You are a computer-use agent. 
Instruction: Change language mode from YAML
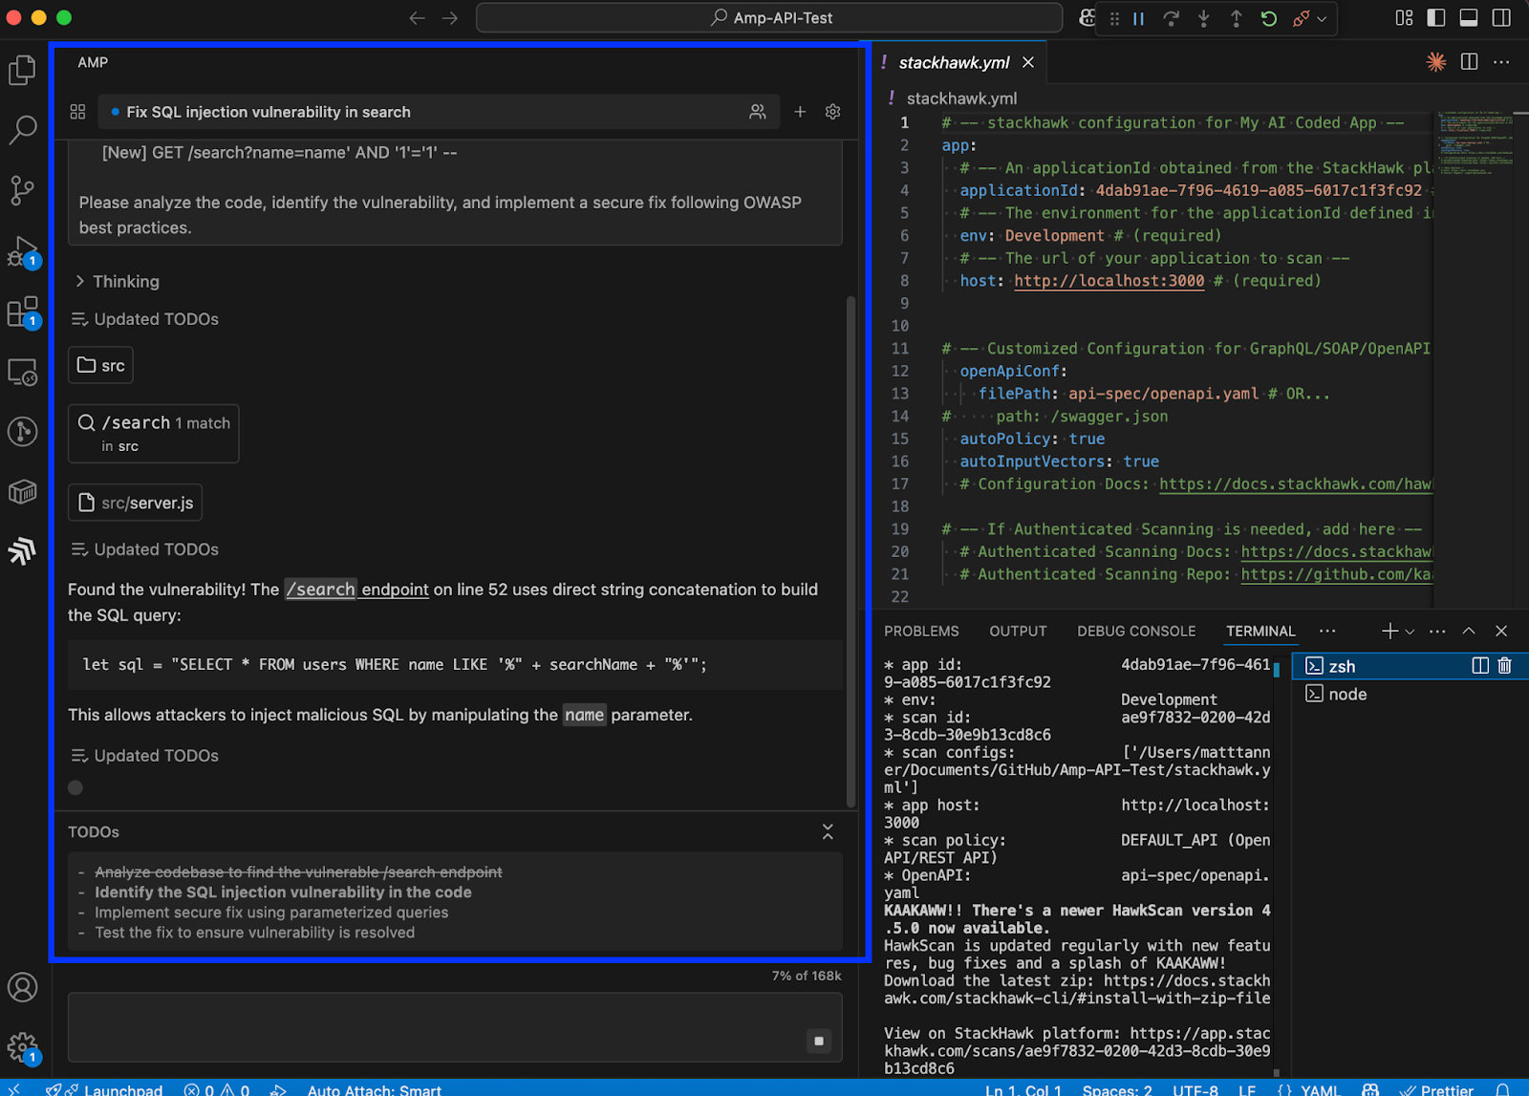1321,1090
